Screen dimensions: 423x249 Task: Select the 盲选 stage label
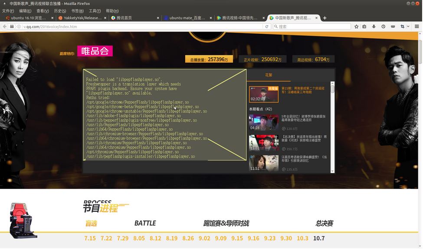pyautogui.click(x=91, y=223)
